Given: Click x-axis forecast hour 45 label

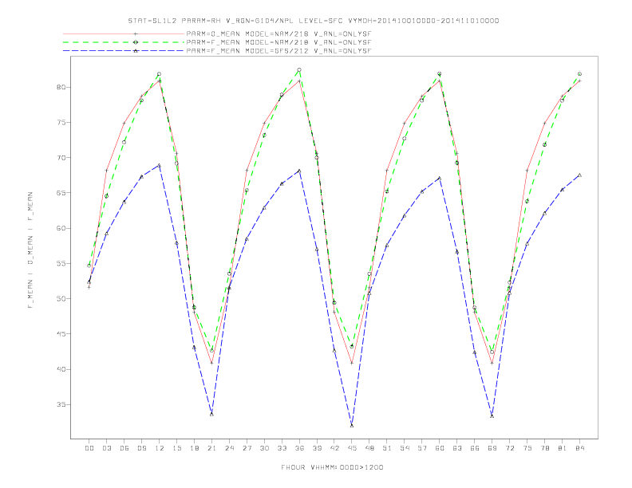Looking at the screenshot, I should tap(352, 448).
